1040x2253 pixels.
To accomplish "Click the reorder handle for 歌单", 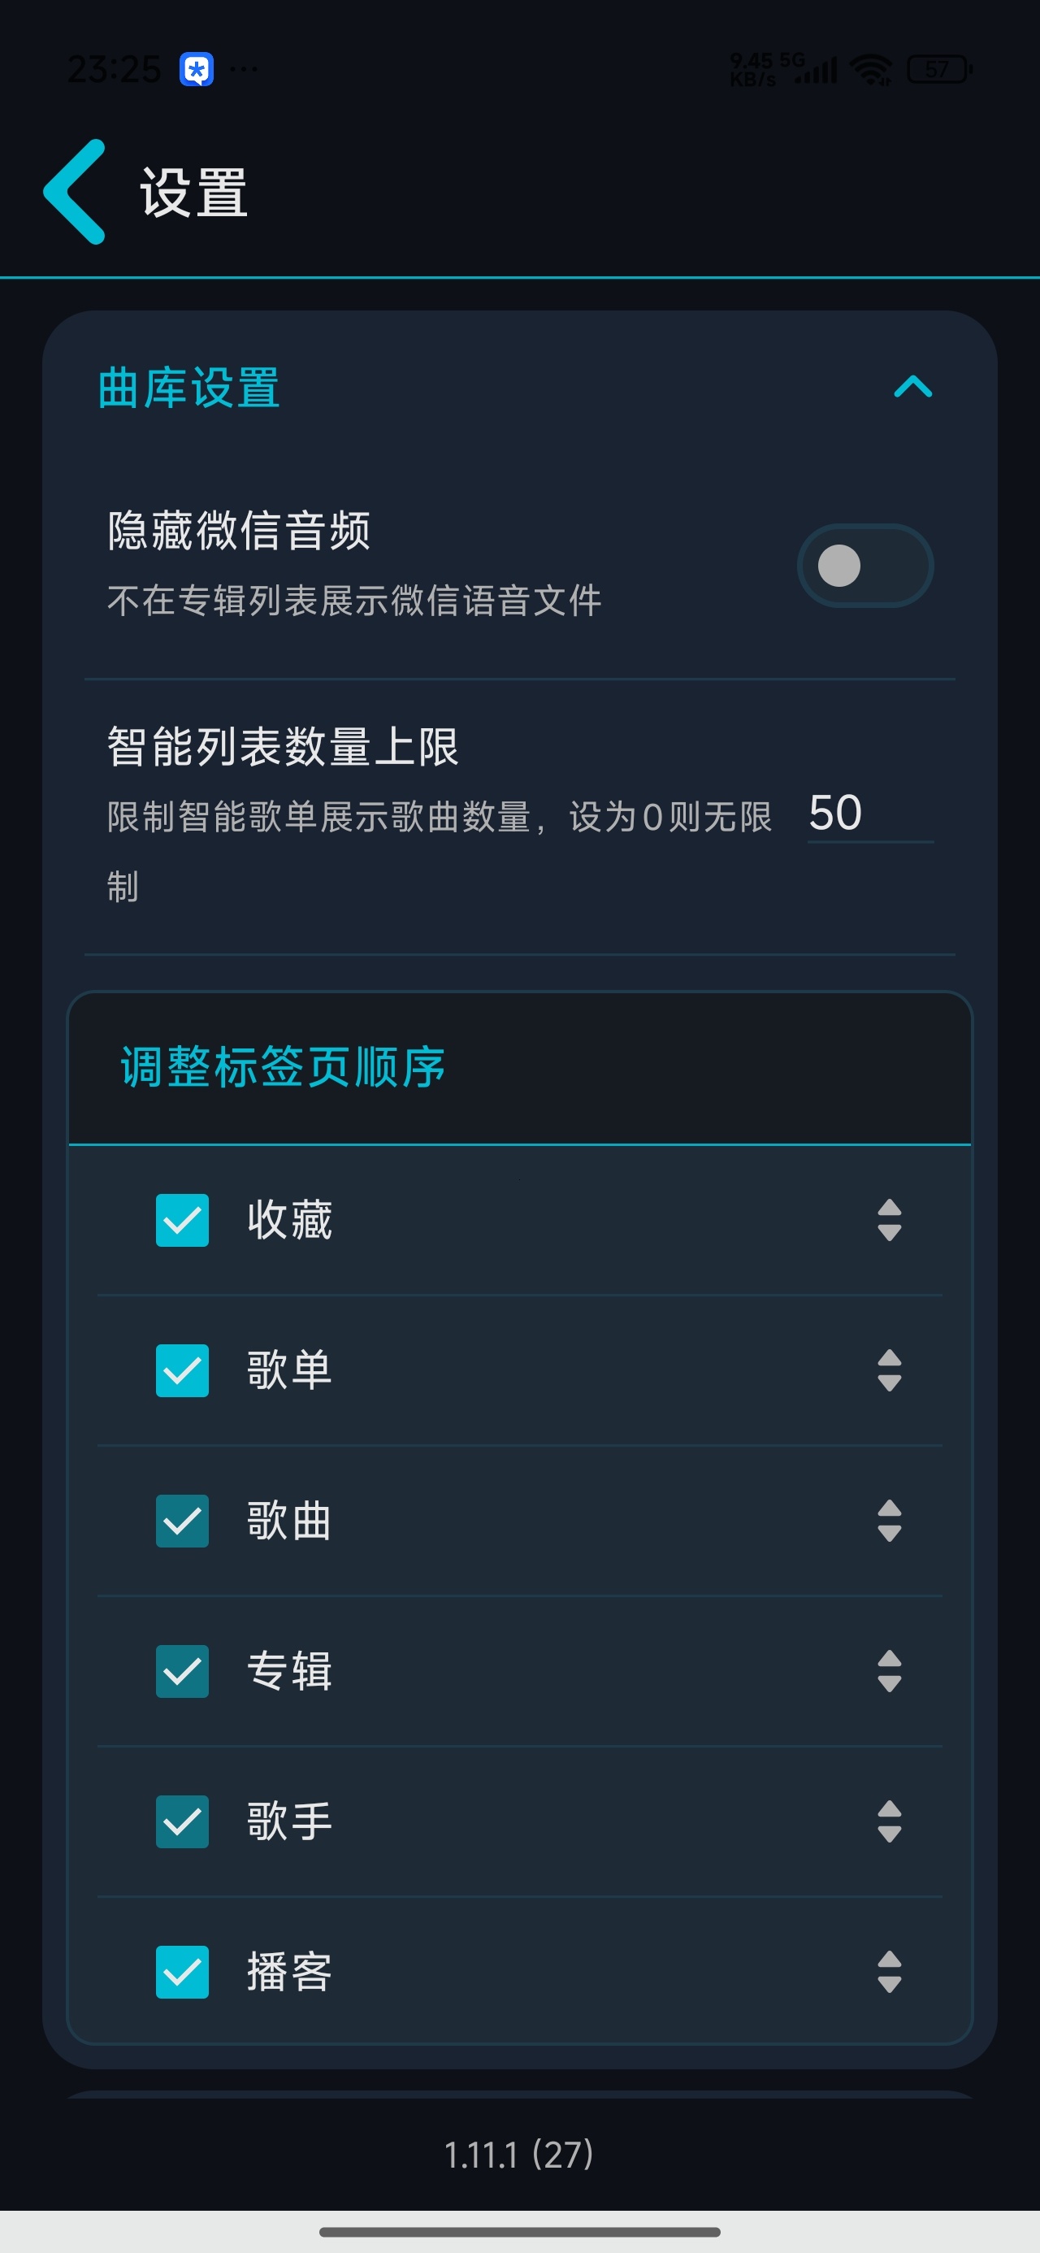I will click(889, 1370).
